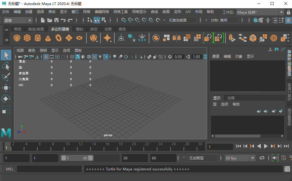292x181 pixels.
Task: Create a new scene with the file icon
Action: point(43,20)
